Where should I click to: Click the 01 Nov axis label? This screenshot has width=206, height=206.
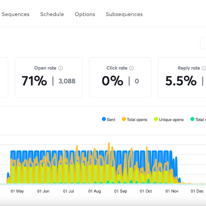172,191
